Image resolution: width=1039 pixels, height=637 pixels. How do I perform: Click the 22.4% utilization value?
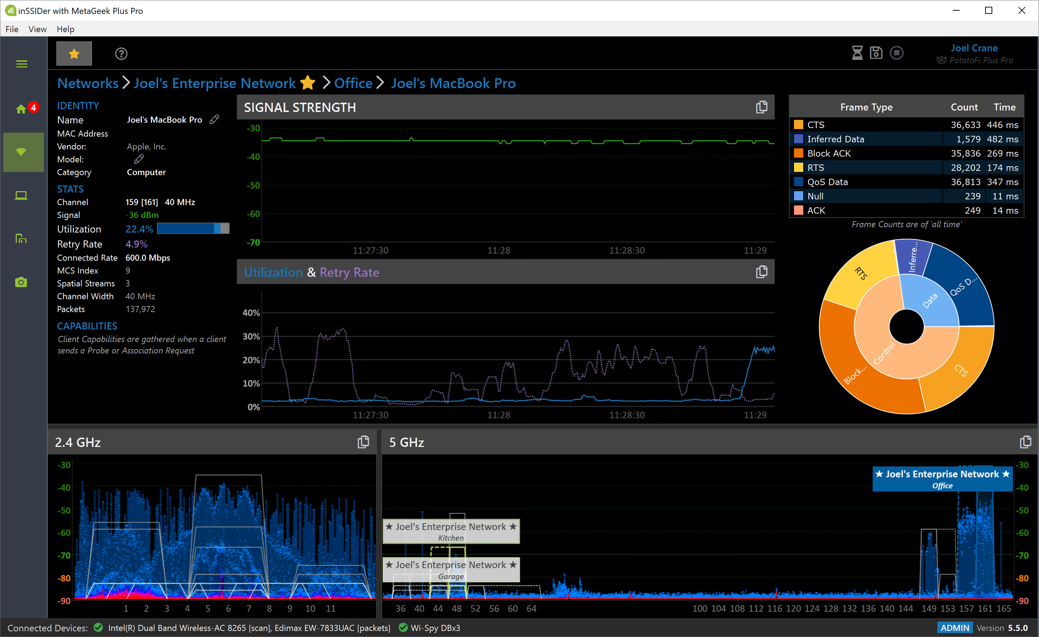pyautogui.click(x=139, y=229)
